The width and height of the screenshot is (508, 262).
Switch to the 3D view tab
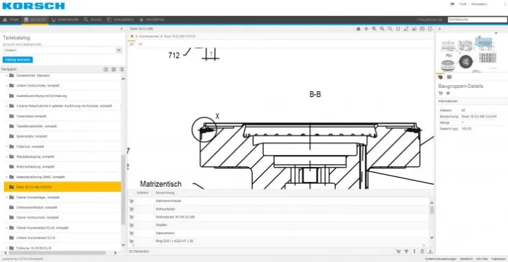click(x=140, y=45)
